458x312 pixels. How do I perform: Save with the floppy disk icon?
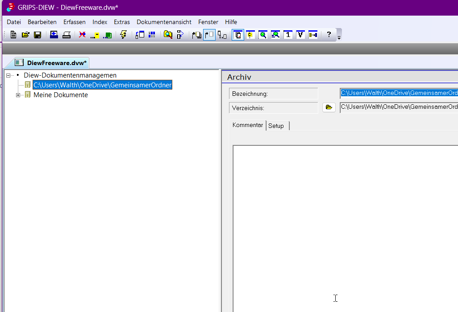(37, 35)
